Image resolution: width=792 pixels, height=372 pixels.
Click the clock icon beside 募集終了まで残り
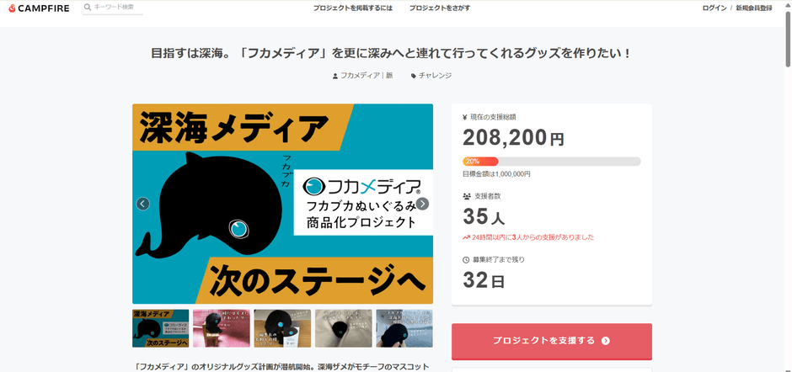point(466,259)
